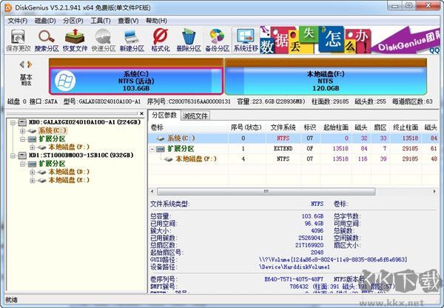Collapse the HD1 ST1000DM003 tree node
The image size is (444, 308).
[13, 155]
